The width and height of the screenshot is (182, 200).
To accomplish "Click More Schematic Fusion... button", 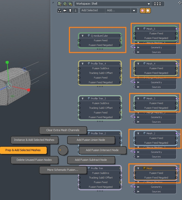I will click(63, 170).
